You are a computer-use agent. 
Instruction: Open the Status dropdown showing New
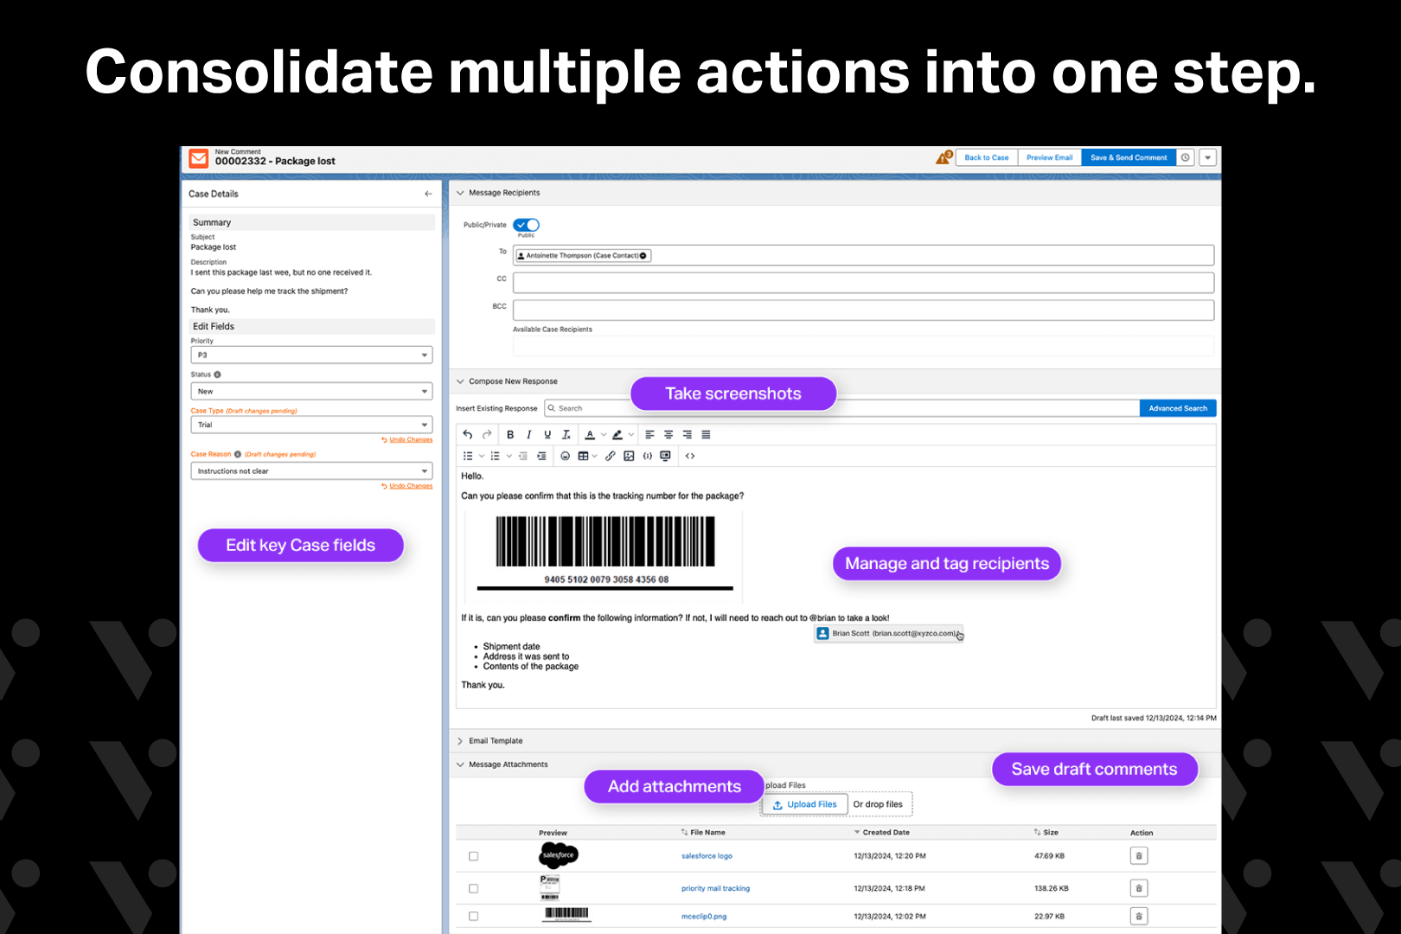[x=311, y=392]
